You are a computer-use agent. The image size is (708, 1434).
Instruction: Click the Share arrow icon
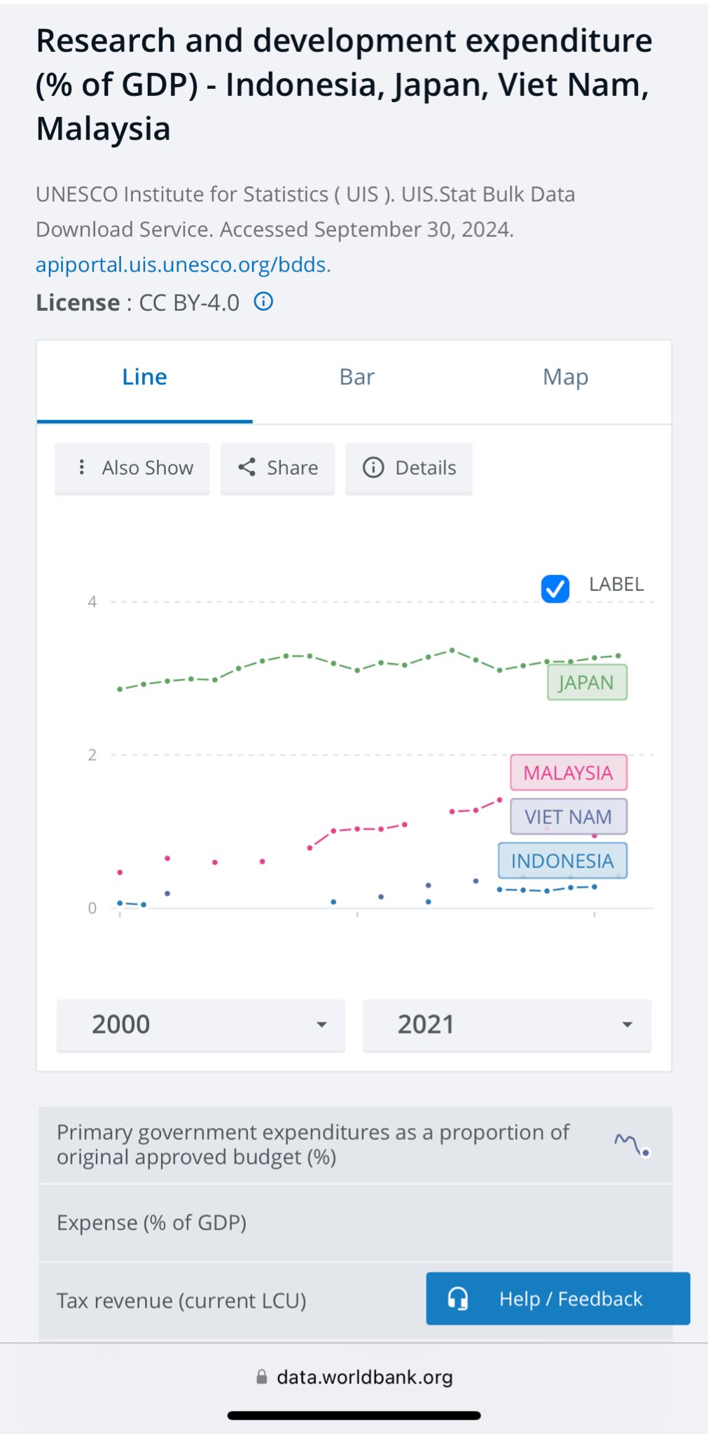[x=247, y=467]
